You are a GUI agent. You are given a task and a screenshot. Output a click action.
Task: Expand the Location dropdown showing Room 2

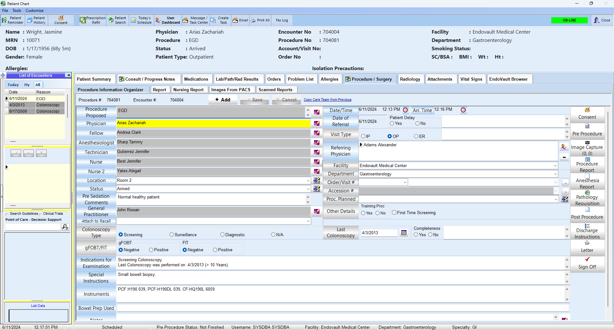pyautogui.click(x=308, y=181)
